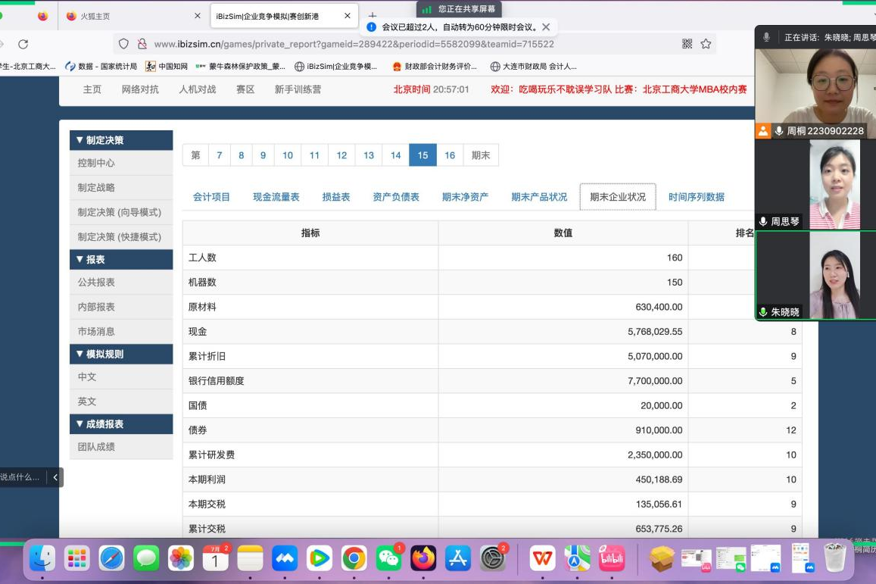Click the browser reload page icon
Image resolution: width=876 pixels, height=584 pixels.
[23, 44]
